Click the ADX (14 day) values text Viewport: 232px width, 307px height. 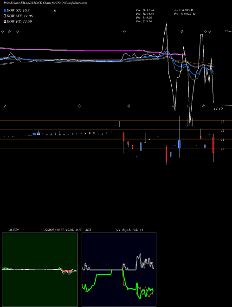[129, 230]
